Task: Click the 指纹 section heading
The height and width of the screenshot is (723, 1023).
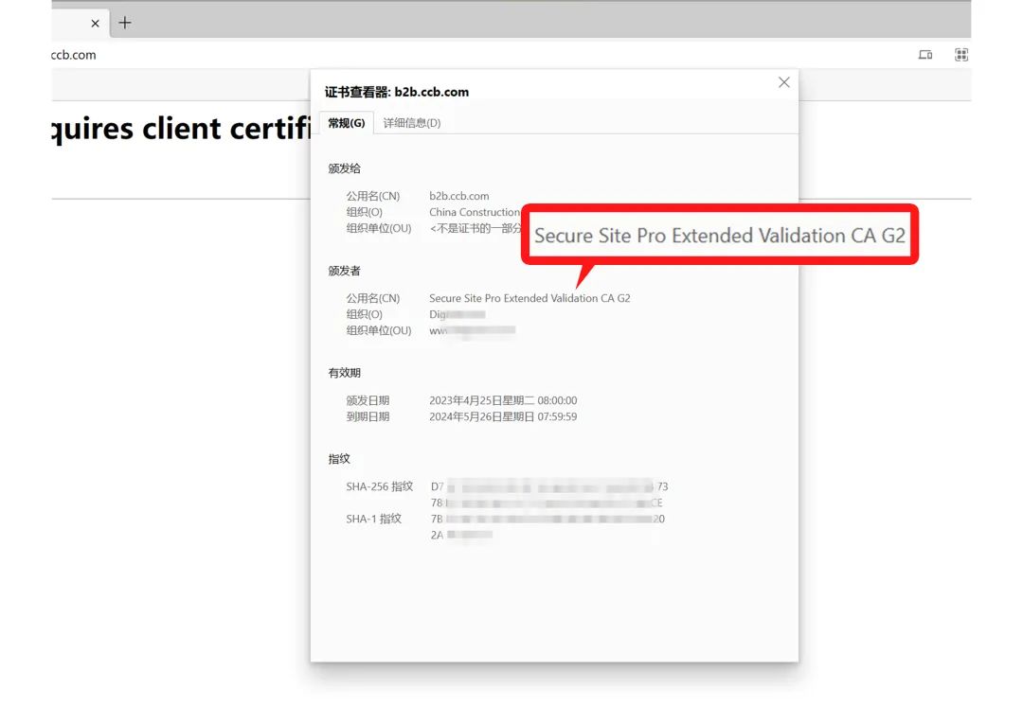Action: (x=339, y=459)
